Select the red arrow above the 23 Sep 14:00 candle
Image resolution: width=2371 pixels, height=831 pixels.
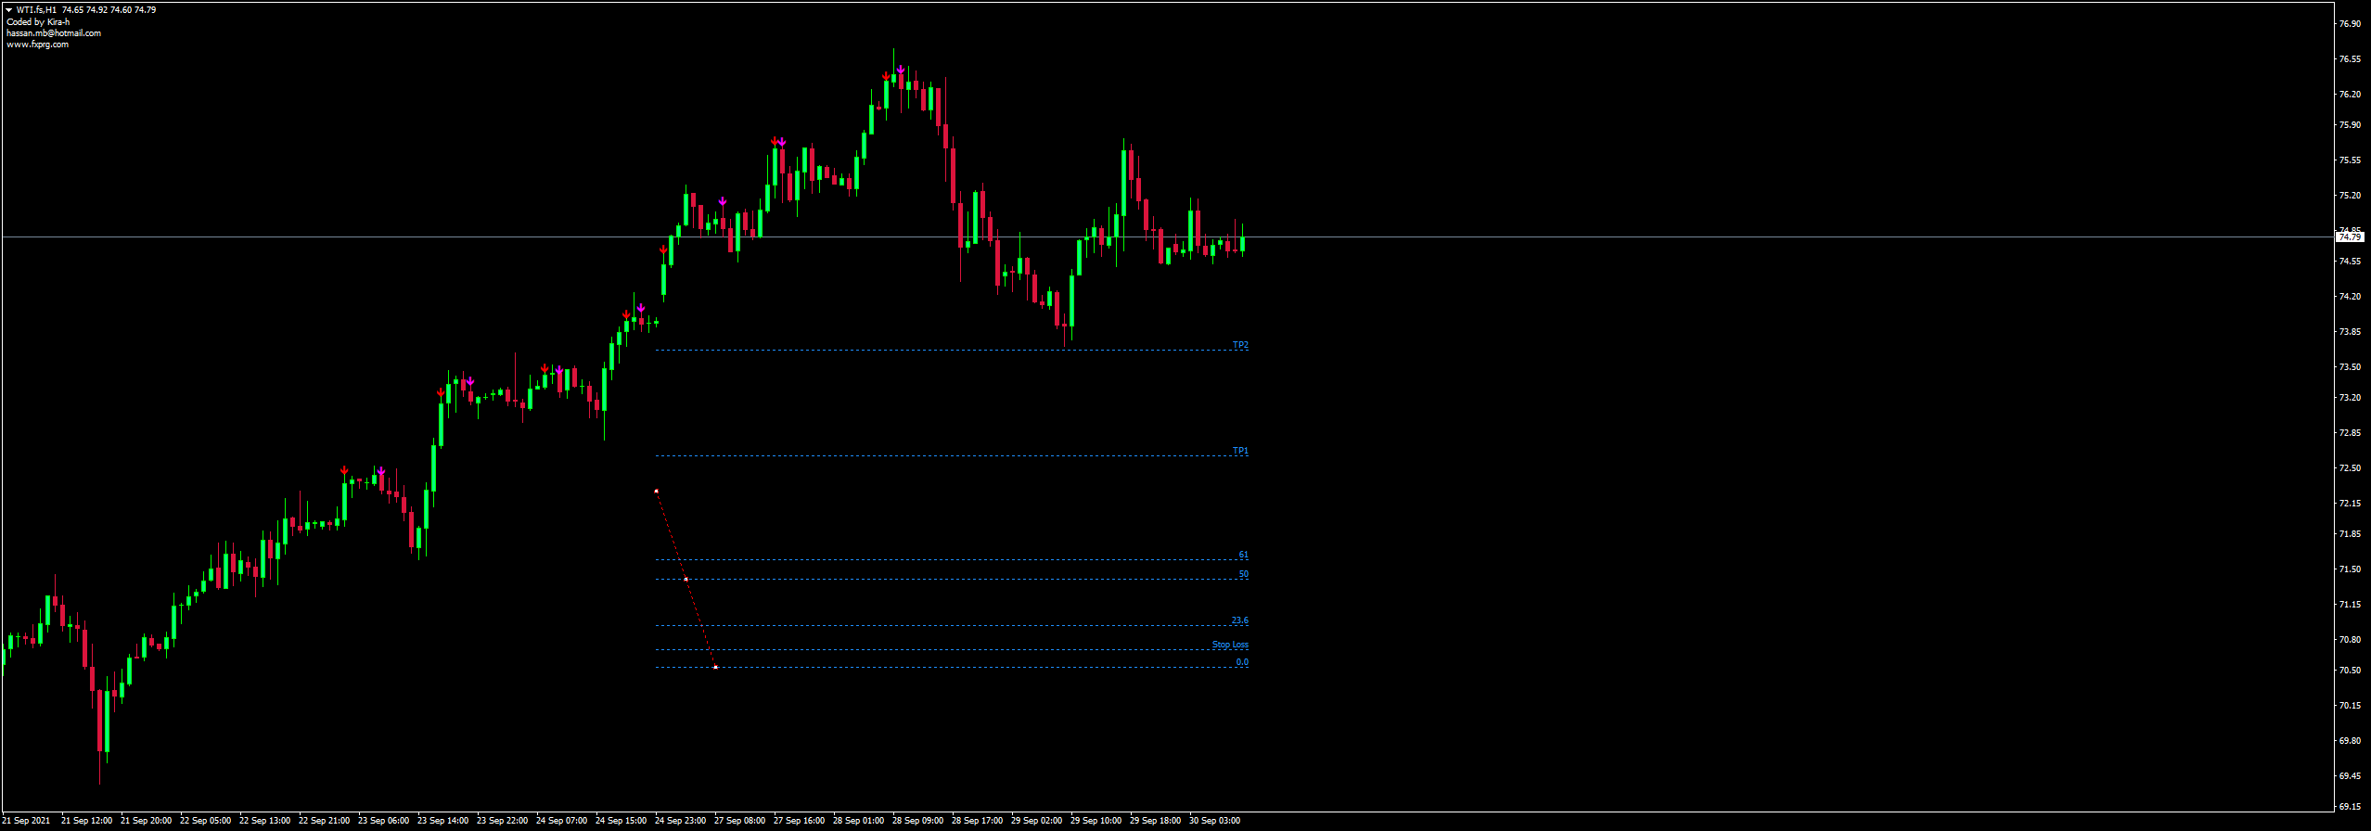pyautogui.click(x=441, y=393)
